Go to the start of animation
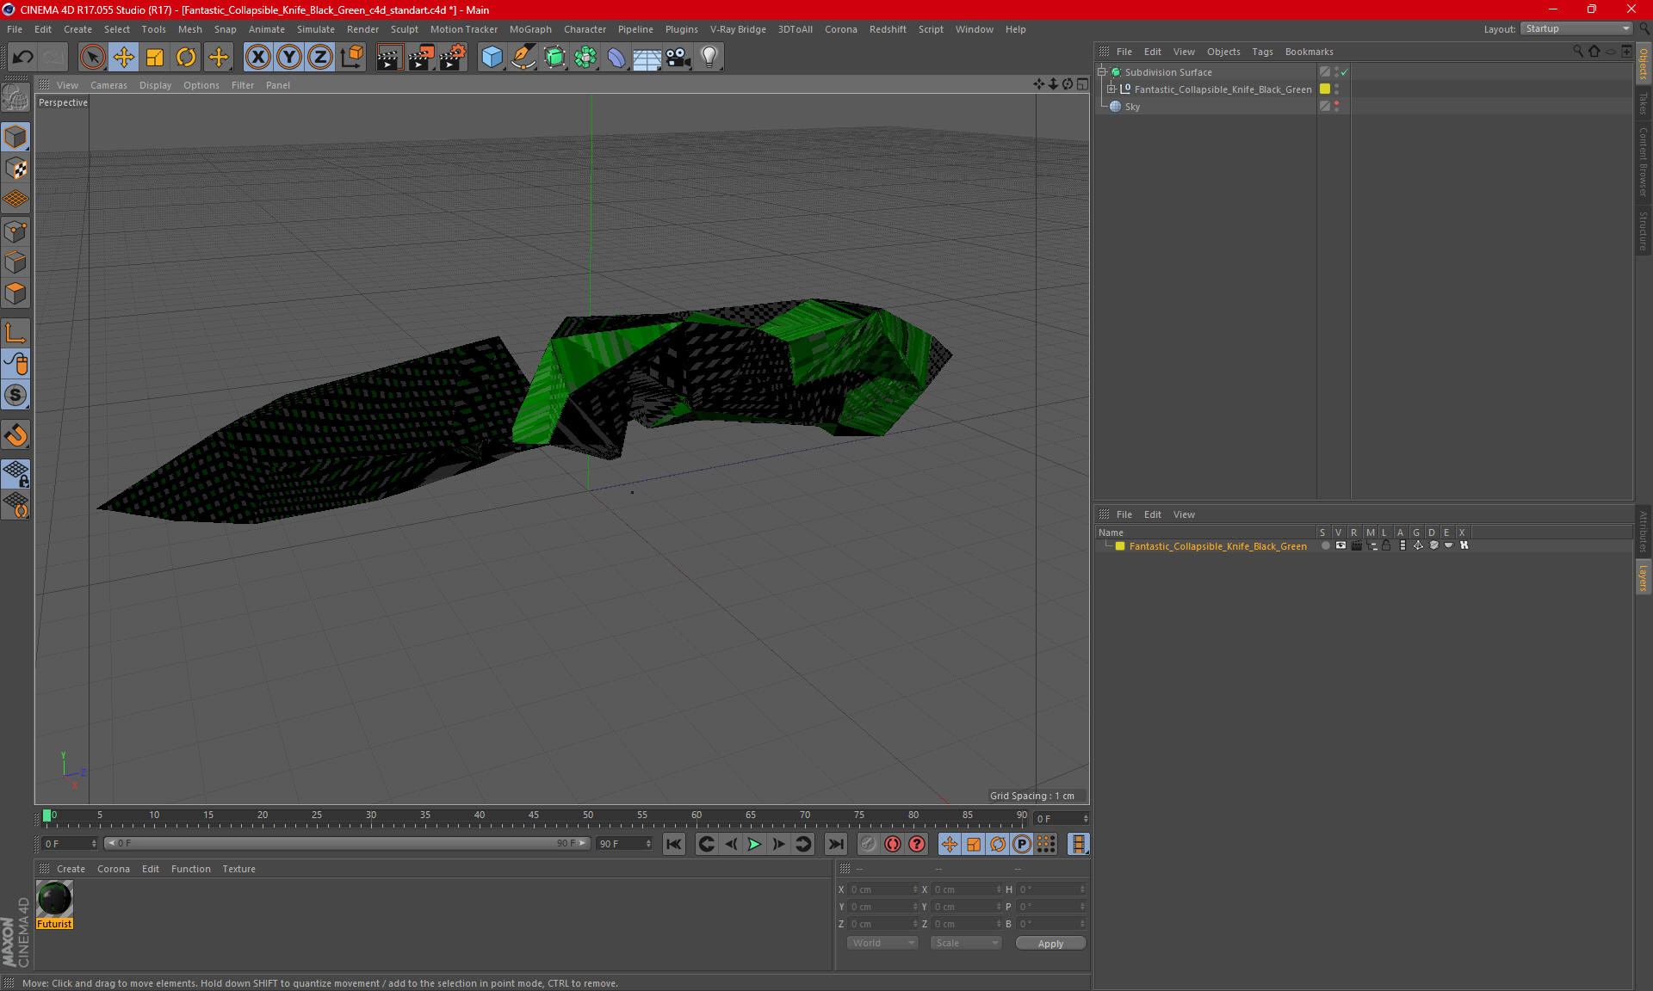The height and width of the screenshot is (991, 1653). click(674, 844)
